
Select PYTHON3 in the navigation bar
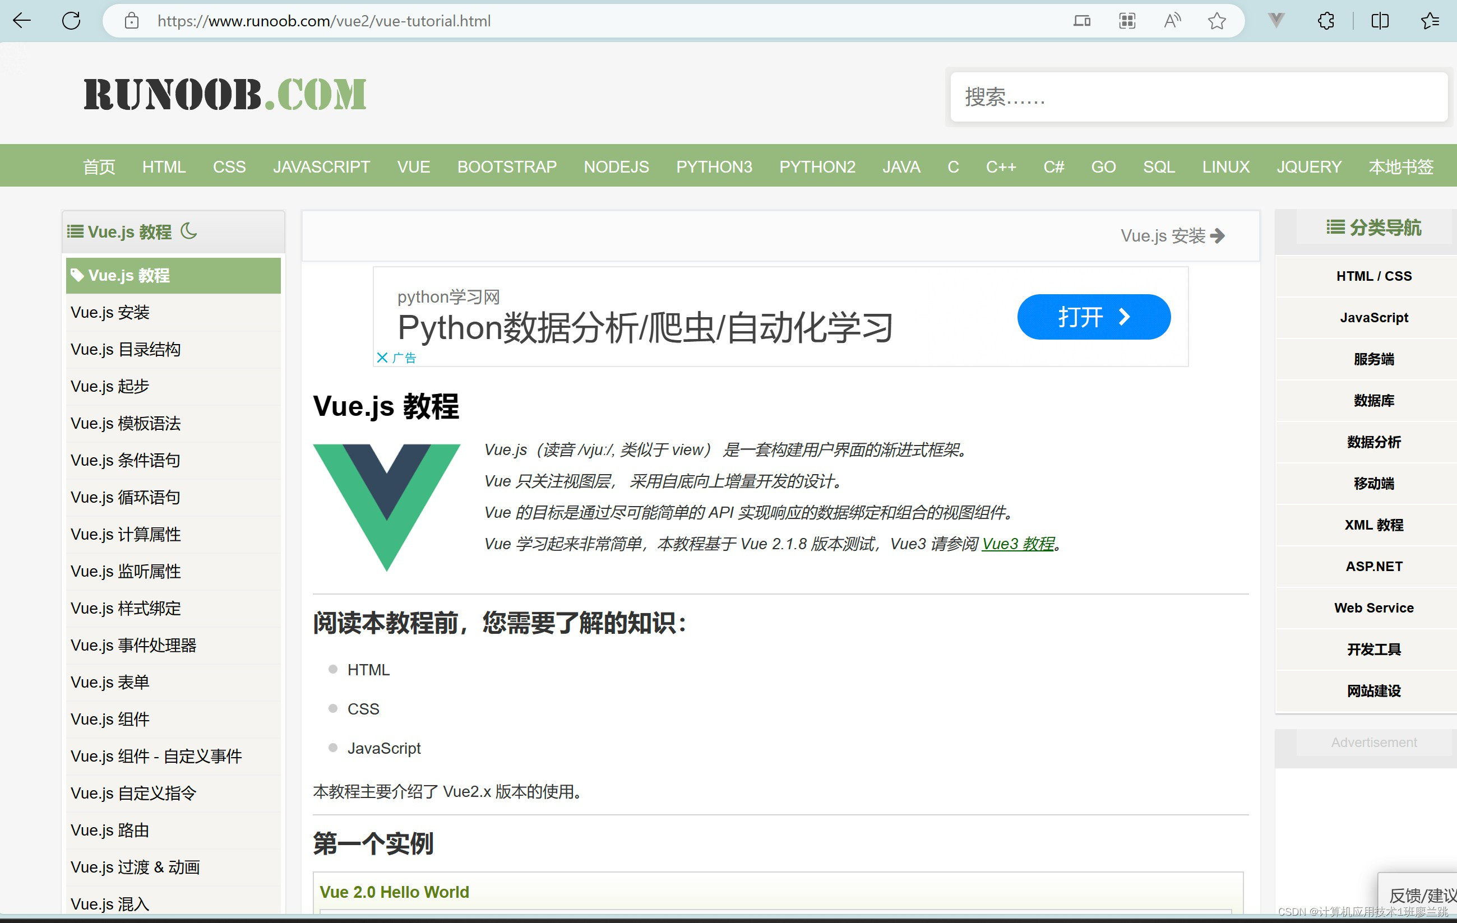click(714, 167)
